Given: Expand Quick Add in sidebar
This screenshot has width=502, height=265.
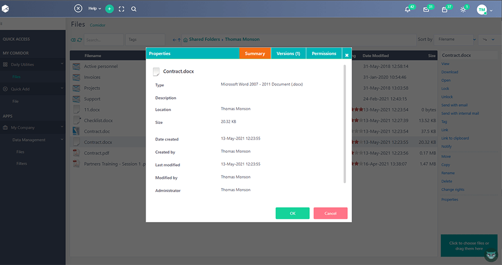Looking at the screenshot, I should coord(33,89).
